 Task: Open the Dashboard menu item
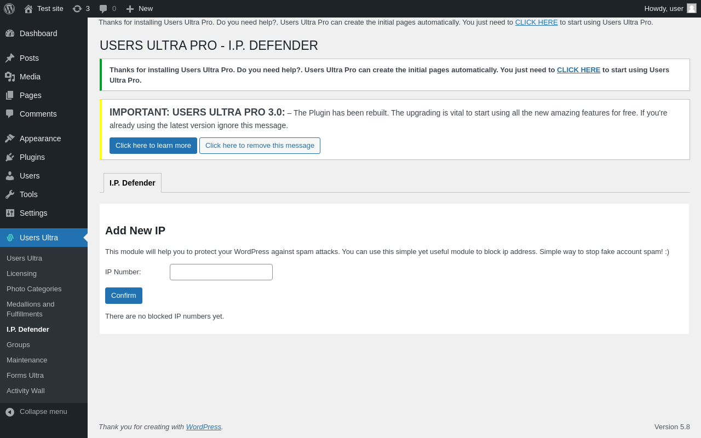[44, 33]
